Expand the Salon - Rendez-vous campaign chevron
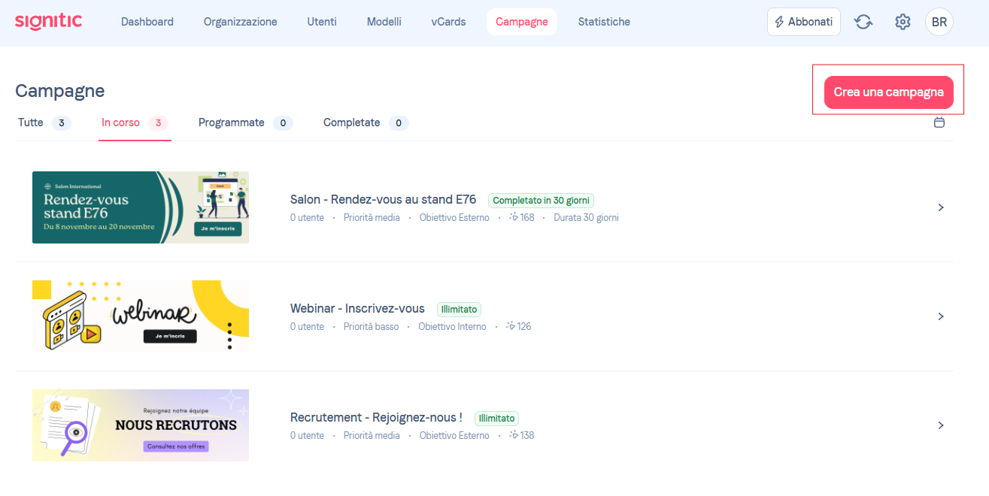Screen dimensions: 989x496 [x=941, y=207]
